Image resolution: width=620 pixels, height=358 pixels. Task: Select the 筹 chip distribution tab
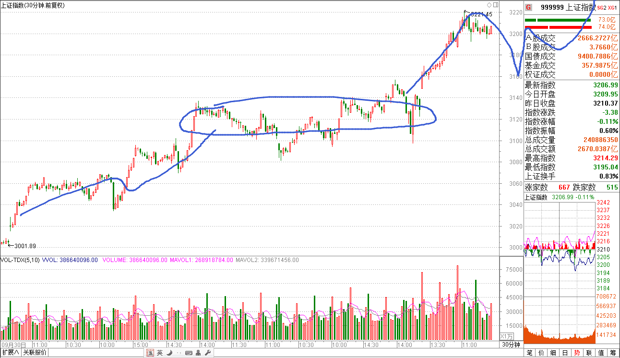click(613, 353)
